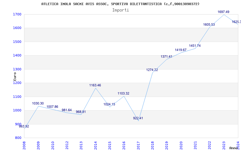Click data label 968.81
Image resolution: width=241 pixels, height=151 pixels.
81,112
